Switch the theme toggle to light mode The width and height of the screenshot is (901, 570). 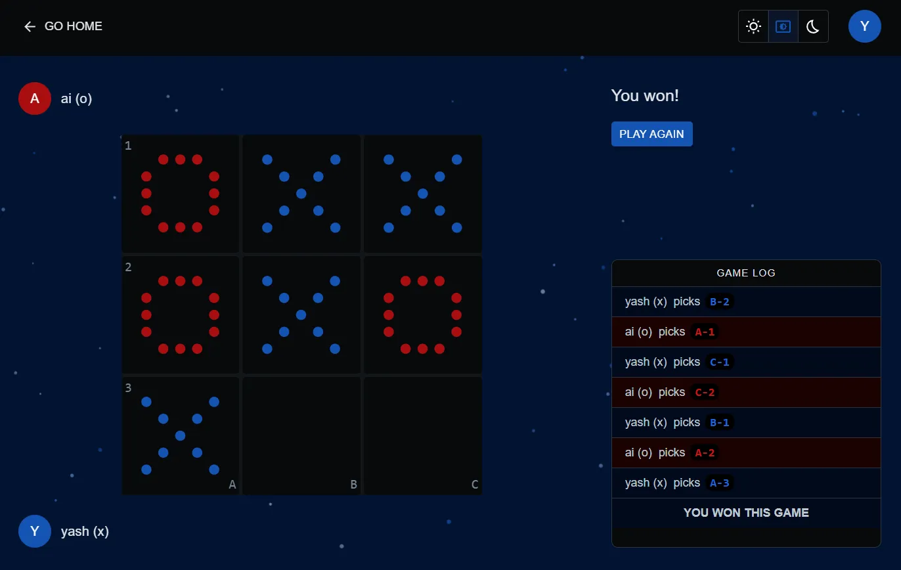pyautogui.click(x=753, y=26)
